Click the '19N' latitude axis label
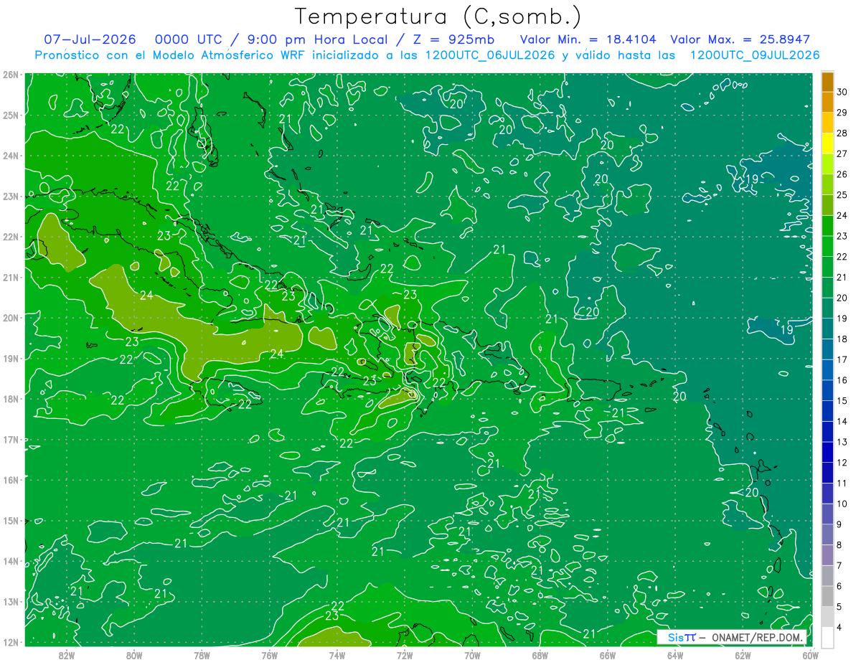The height and width of the screenshot is (665, 861). (x=10, y=359)
